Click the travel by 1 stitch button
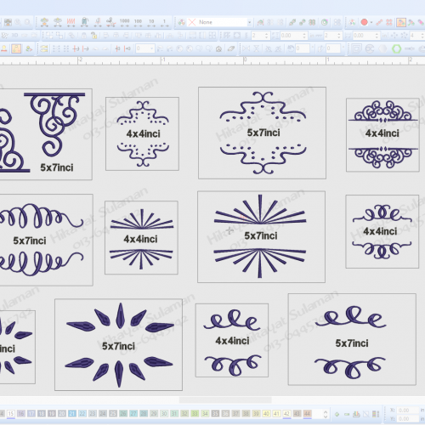The width and height of the screenshot is (425, 425). point(164,22)
